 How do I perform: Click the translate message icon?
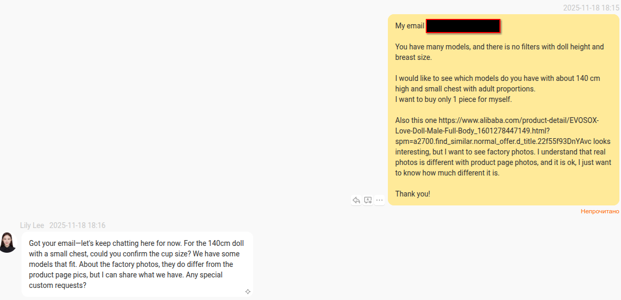(x=368, y=200)
